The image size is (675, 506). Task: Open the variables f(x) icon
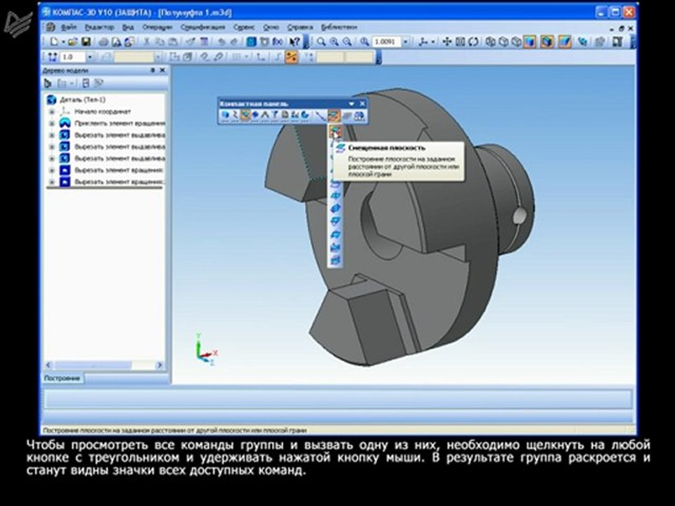(x=278, y=41)
